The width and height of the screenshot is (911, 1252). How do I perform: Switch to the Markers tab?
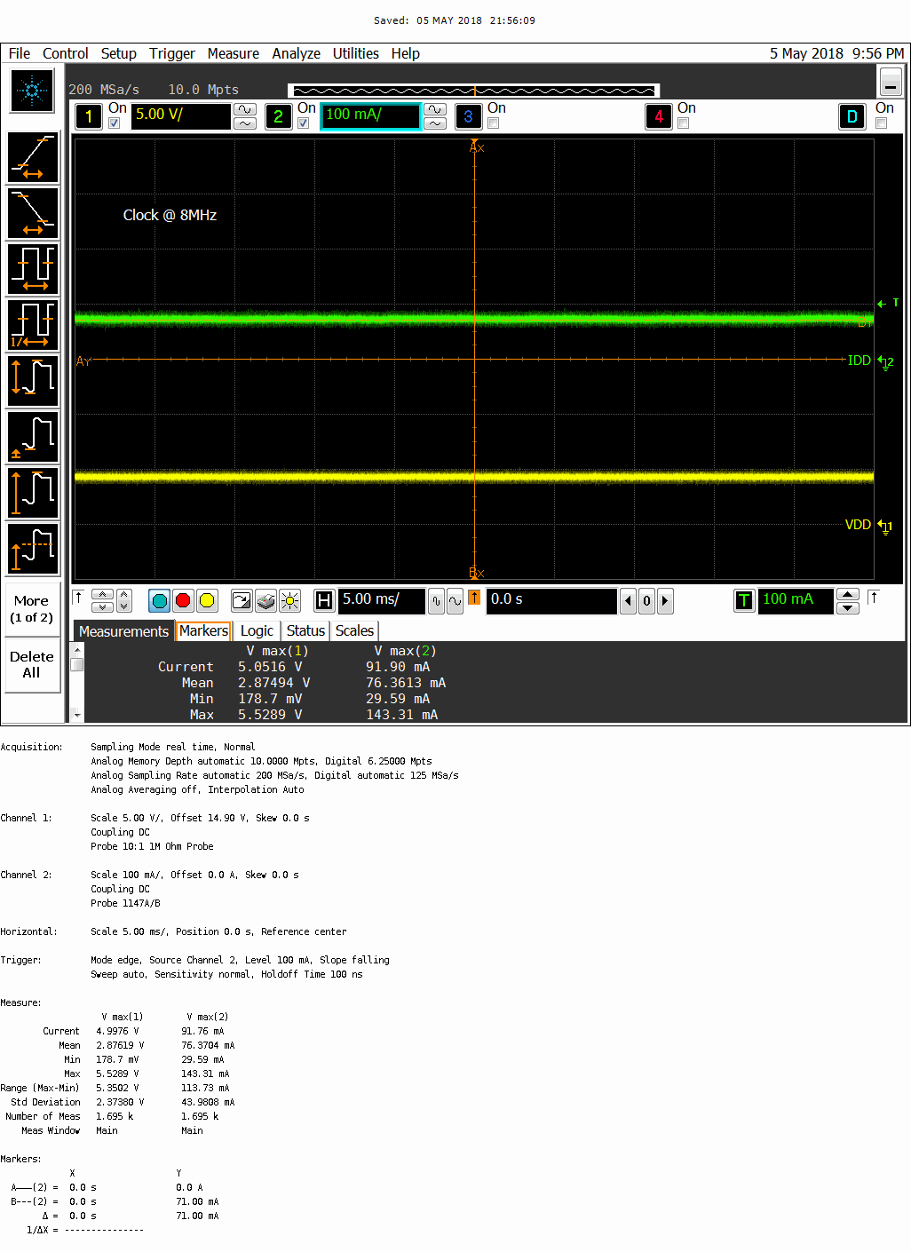tap(203, 630)
